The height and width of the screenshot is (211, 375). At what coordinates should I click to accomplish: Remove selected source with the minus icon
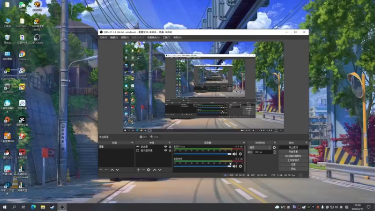coord(143,170)
